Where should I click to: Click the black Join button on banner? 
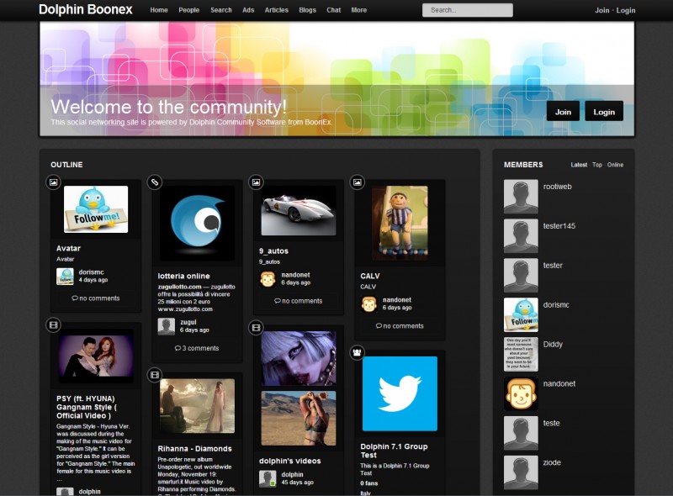(x=563, y=112)
